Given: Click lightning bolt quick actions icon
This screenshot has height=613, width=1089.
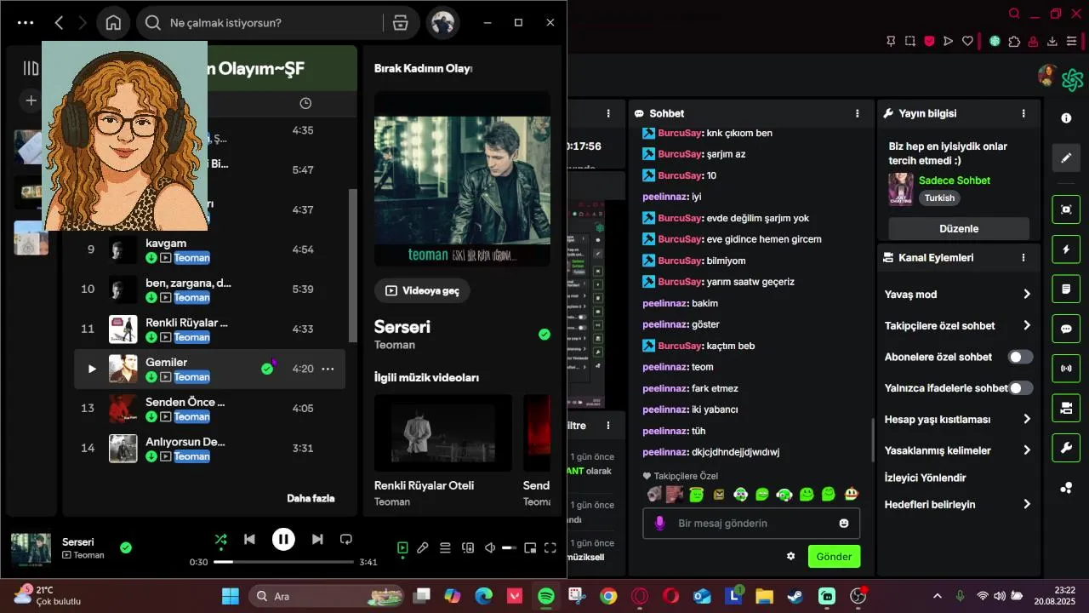Looking at the screenshot, I should [x=1066, y=249].
